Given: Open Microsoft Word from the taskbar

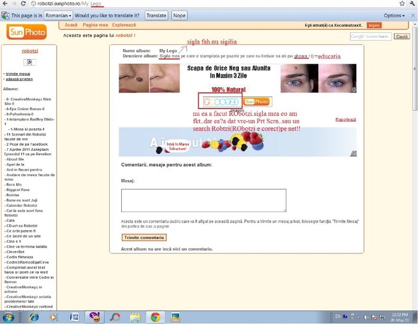Looking at the screenshot, I should tap(73, 317).
